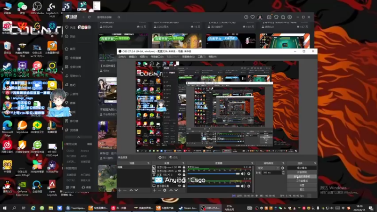Open the 文件(F) menu in OBS
Viewport: 377px width, 212px height.
[122, 57]
